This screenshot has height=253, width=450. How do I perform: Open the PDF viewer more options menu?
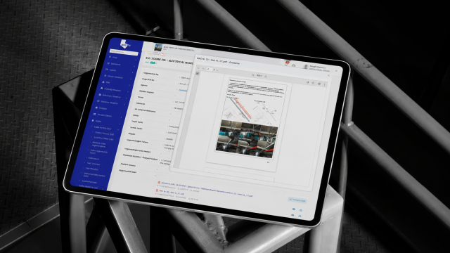pyautogui.click(x=325, y=84)
